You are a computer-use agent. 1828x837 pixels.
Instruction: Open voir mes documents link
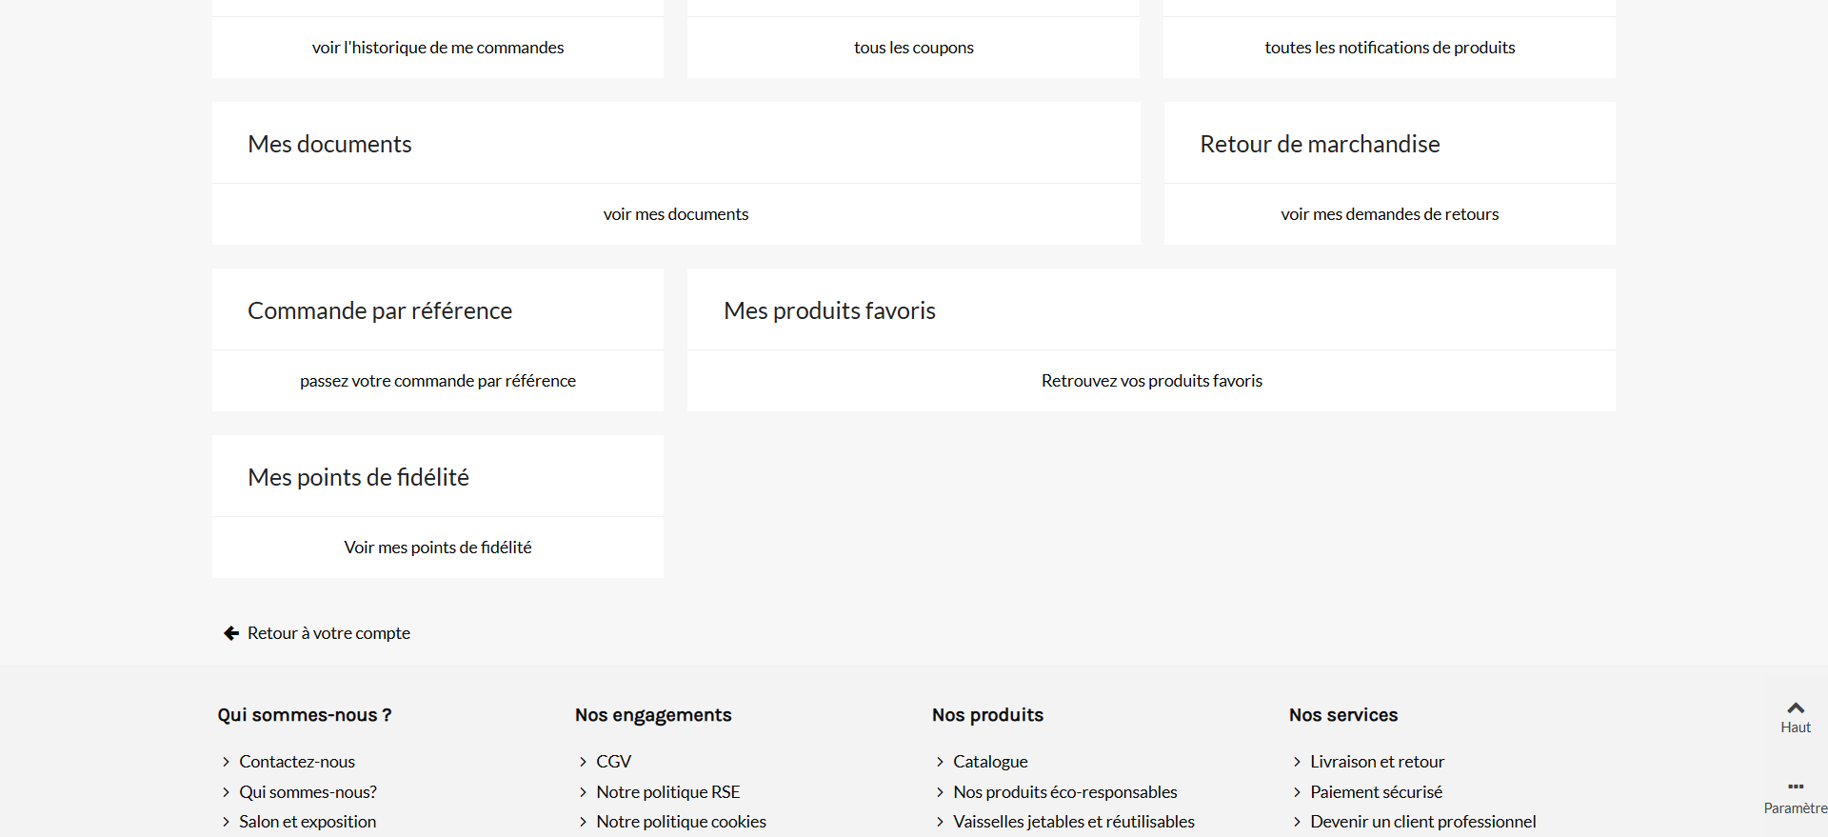click(676, 214)
